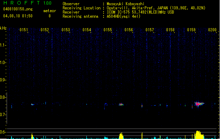This screenshot has width=220, height=139.
Task: Click the 0153 time marker
Action: pos(66,30)
